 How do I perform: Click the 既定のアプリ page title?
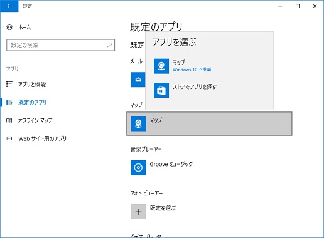[x=156, y=27]
